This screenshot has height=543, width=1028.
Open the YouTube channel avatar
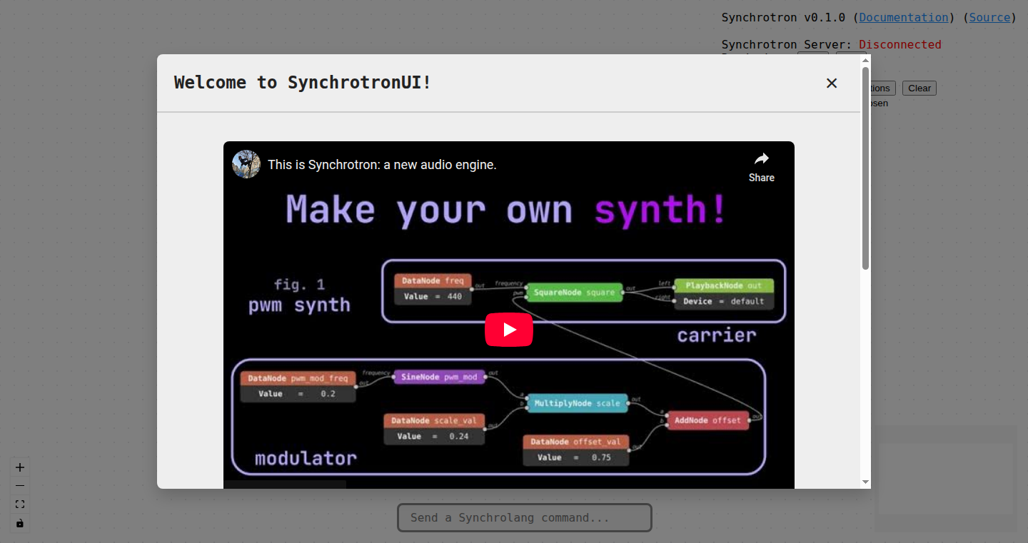click(x=246, y=164)
